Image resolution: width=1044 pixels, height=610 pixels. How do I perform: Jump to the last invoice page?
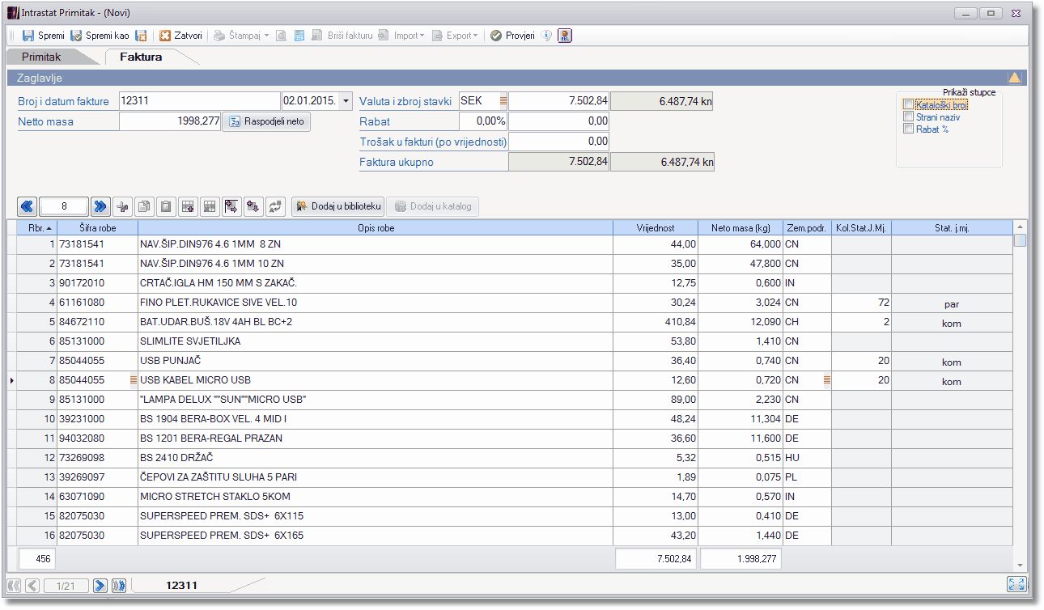(x=118, y=585)
